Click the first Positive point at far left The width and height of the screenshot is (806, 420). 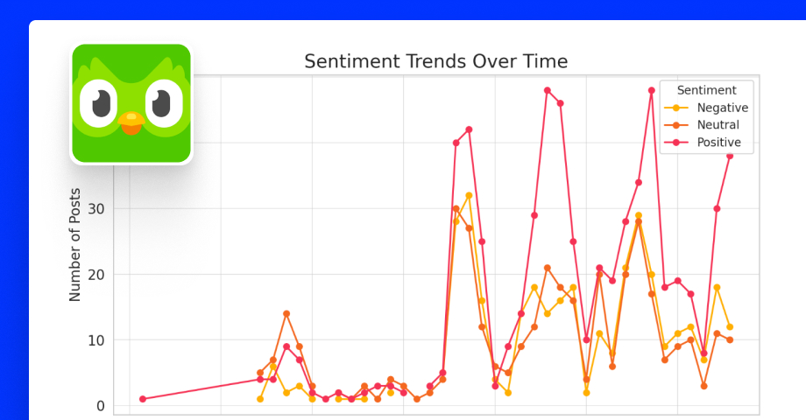click(x=143, y=399)
